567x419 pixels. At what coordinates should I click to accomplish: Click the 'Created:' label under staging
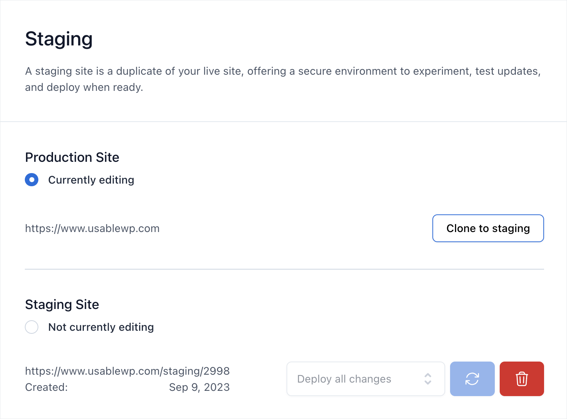coord(46,387)
